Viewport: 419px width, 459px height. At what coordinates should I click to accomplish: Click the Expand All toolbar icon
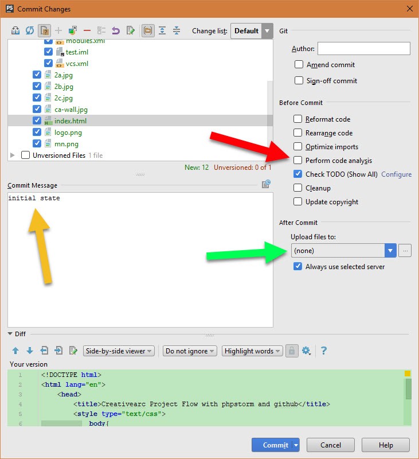coord(162,30)
